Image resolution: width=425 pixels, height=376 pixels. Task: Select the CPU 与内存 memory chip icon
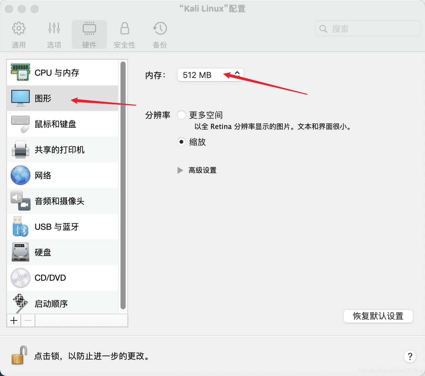(21, 73)
